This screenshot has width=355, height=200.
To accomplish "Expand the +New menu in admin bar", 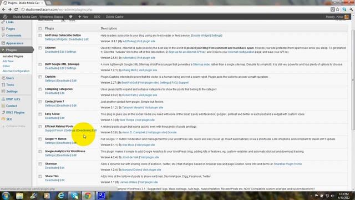I will point(83,17).
